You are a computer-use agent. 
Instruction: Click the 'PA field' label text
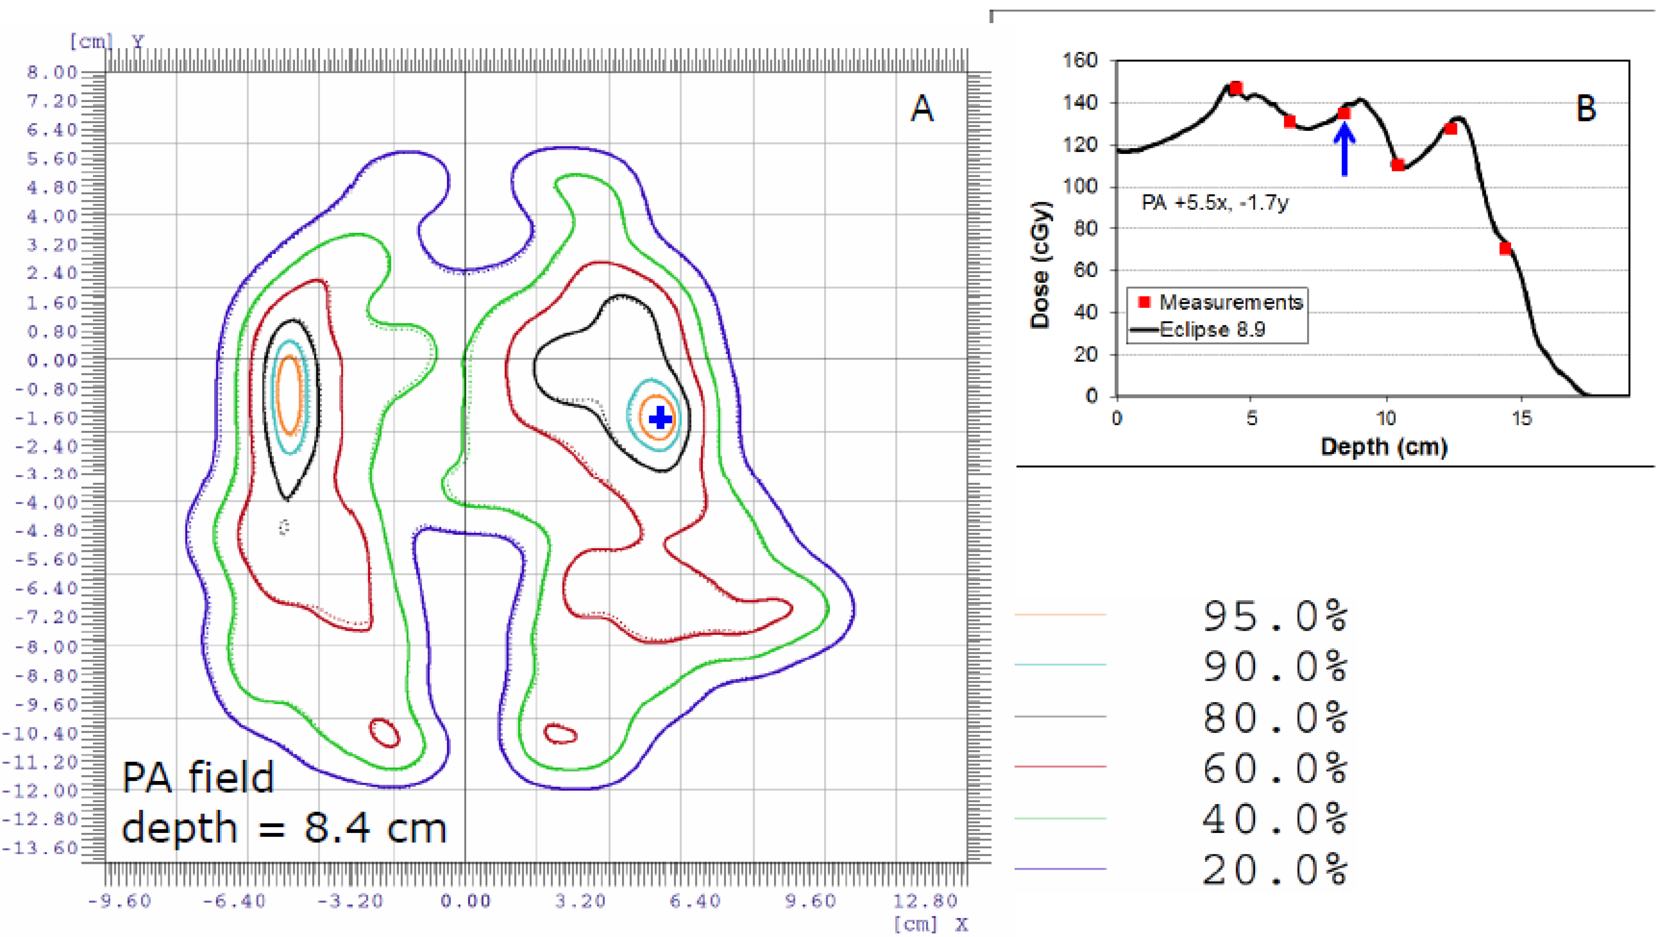(x=198, y=777)
